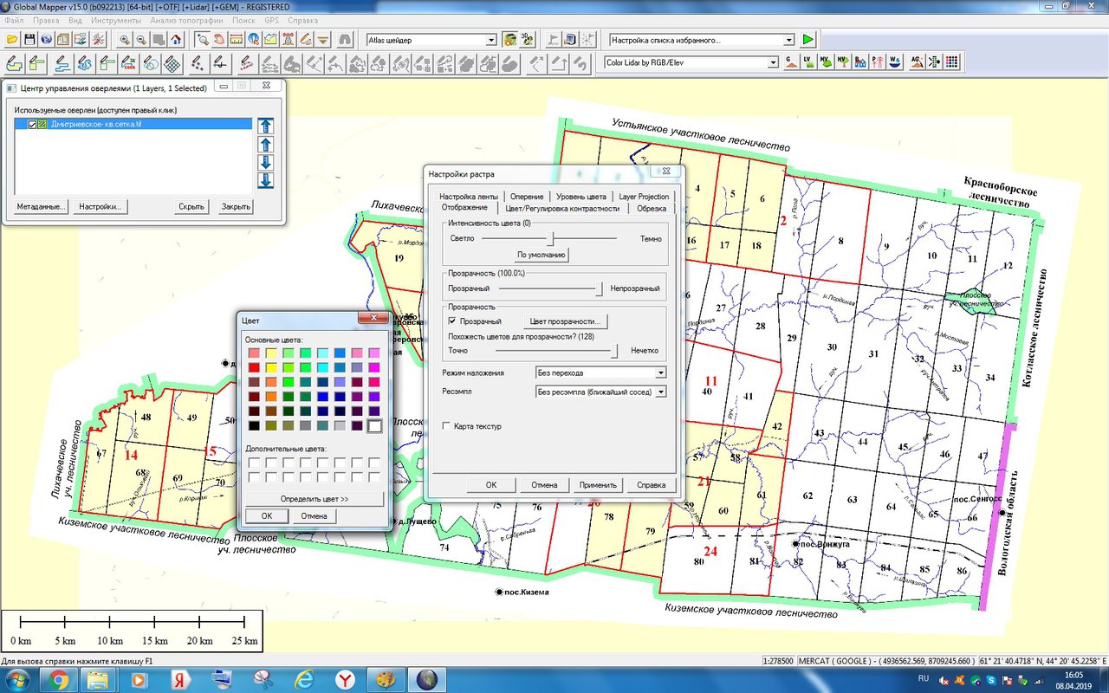Click Lidar ground classification G icon
The width and height of the screenshot is (1109, 693).
[x=791, y=62]
